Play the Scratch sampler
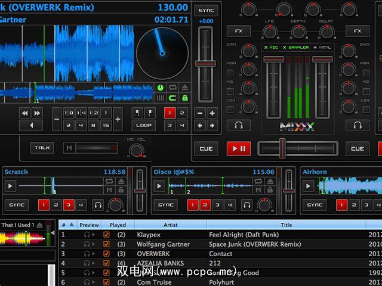The height and width of the screenshot is (286, 382). click(10, 186)
